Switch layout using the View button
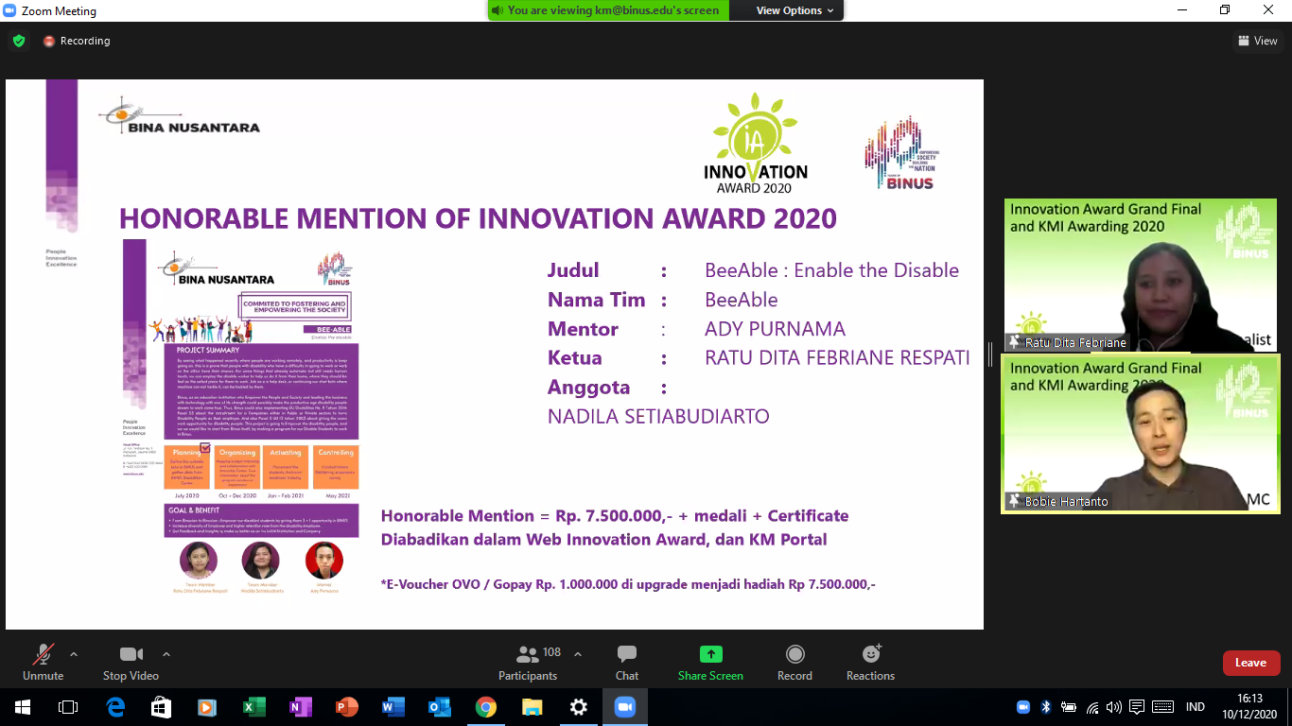The width and height of the screenshot is (1292, 726). 1258,41
